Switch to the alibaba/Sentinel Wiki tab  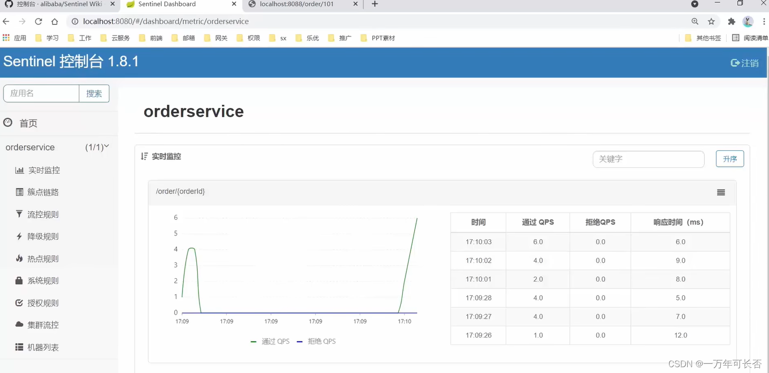click(x=59, y=4)
